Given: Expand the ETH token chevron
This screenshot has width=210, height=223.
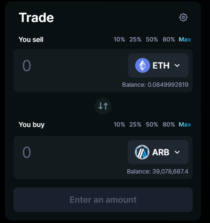Looking at the screenshot, I should (x=177, y=66).
